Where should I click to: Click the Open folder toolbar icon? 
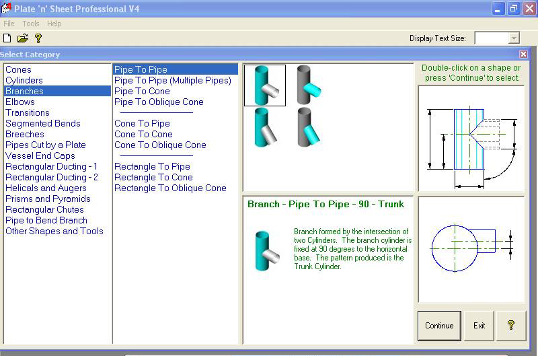23,38
